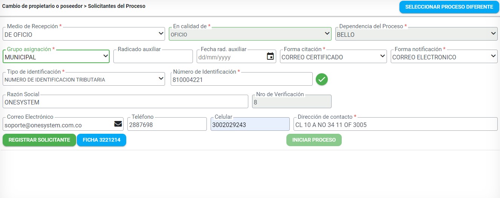Click the green identification verified checkmark icon
The image size is (500, 198).
[x=322, y=79]
